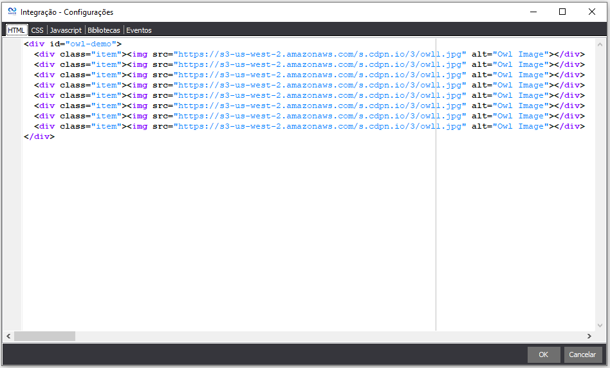
Task: Click the window title text in title bar
Action: [x=67, y=12]
